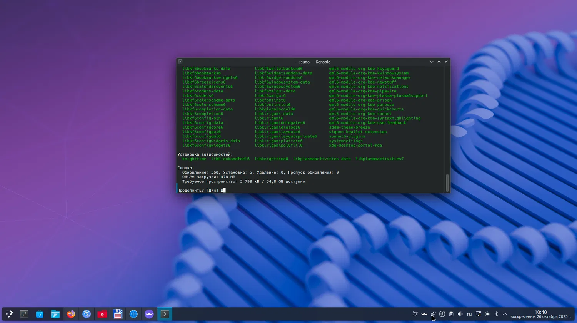Open the blue bird app in taskbar
Image resolution: width=577 pixels, height=323 pixels.
(x=87, y=314)
